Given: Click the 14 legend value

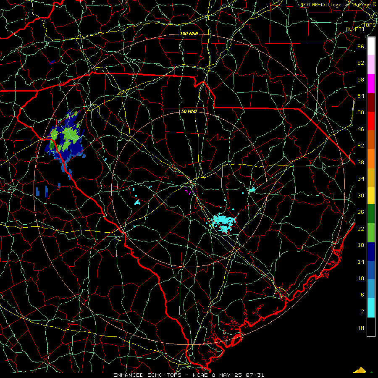Looking at the screenshot, I should pos(361,262).
